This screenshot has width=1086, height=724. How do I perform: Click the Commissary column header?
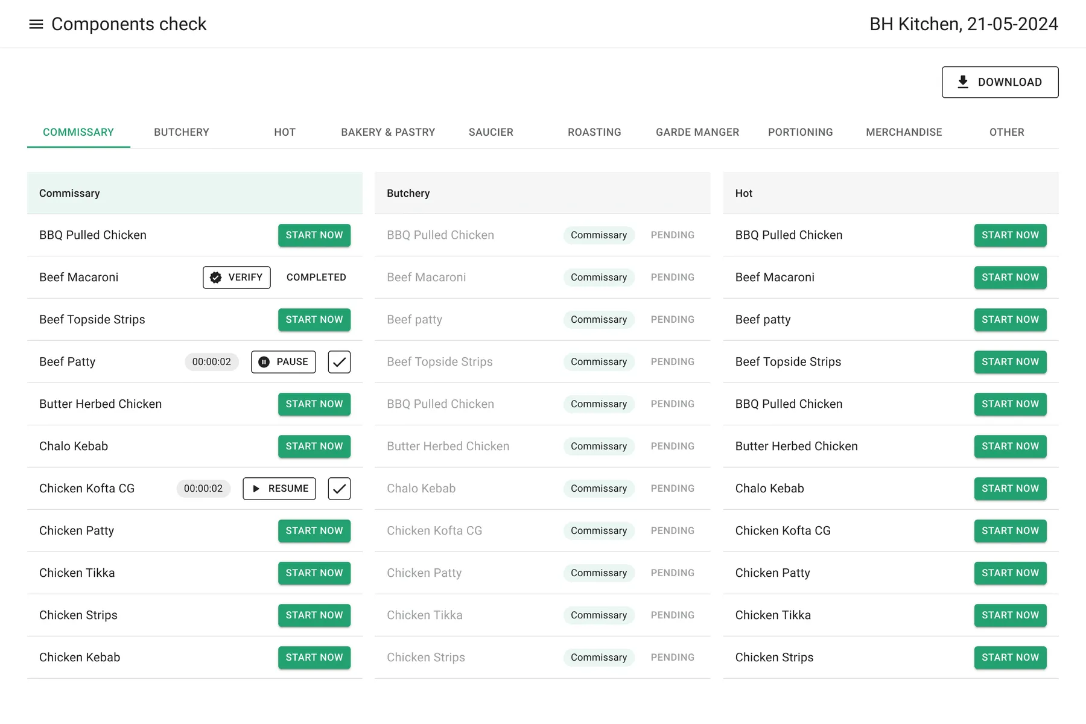195,193
